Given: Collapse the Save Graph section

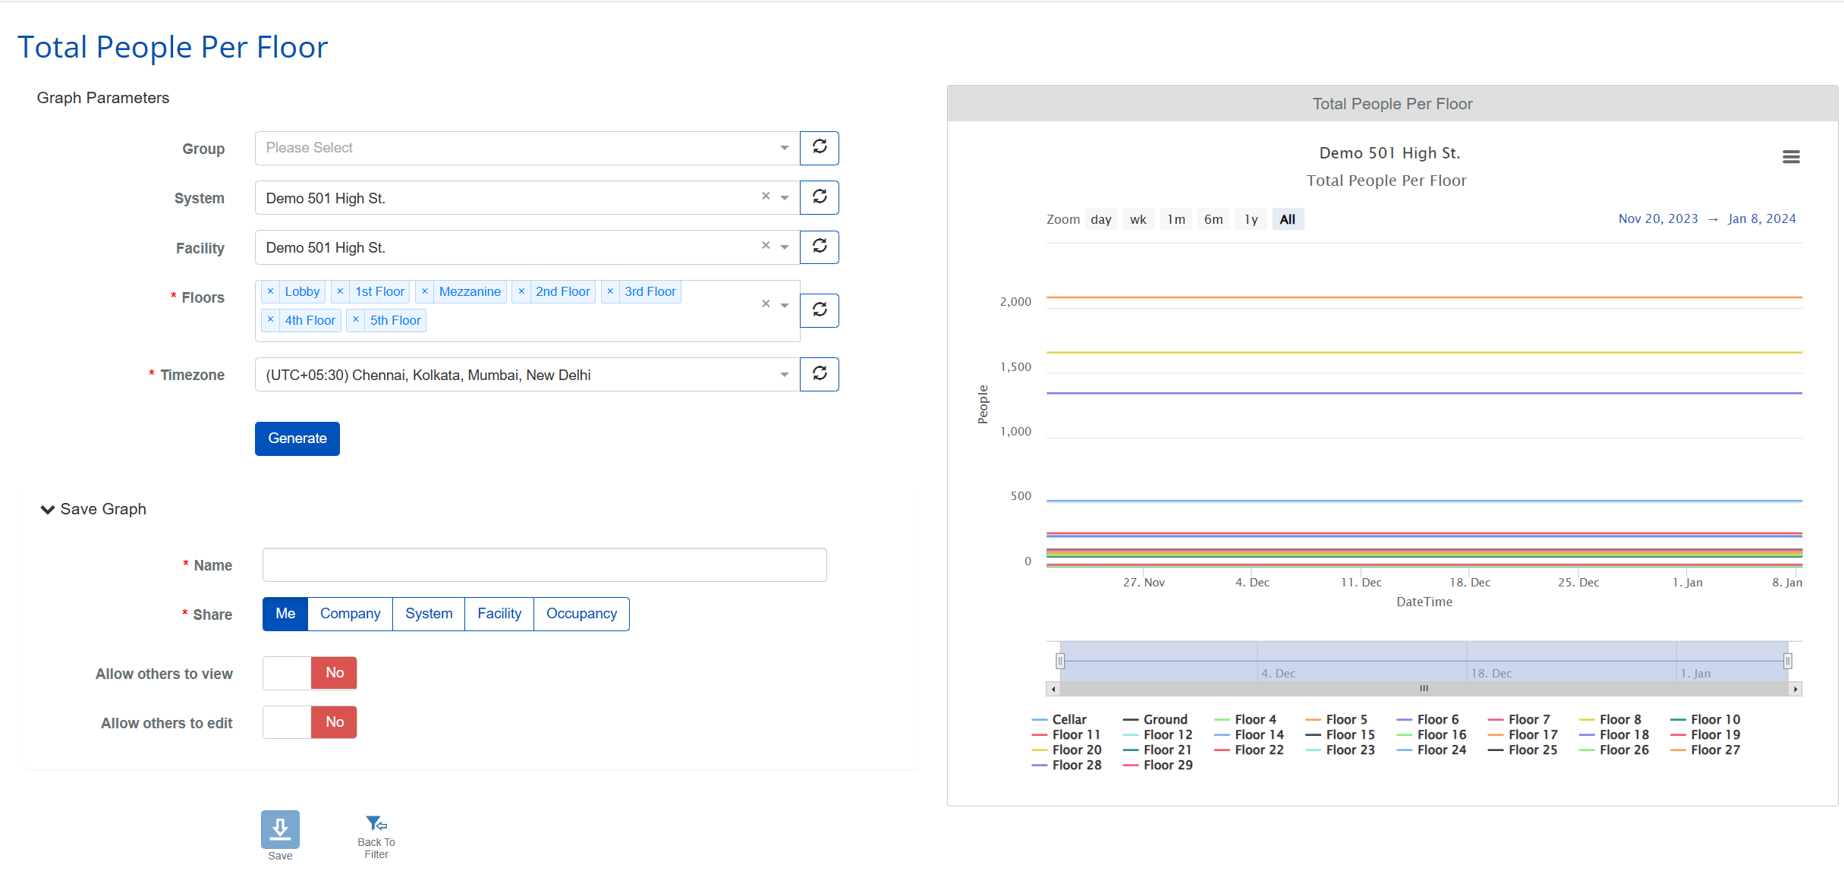Looking at the screenshot, I should click(47, 509).
